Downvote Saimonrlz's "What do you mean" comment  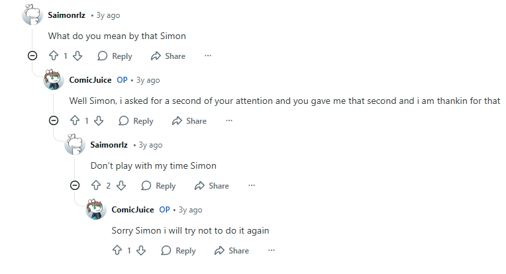[77, 56]
